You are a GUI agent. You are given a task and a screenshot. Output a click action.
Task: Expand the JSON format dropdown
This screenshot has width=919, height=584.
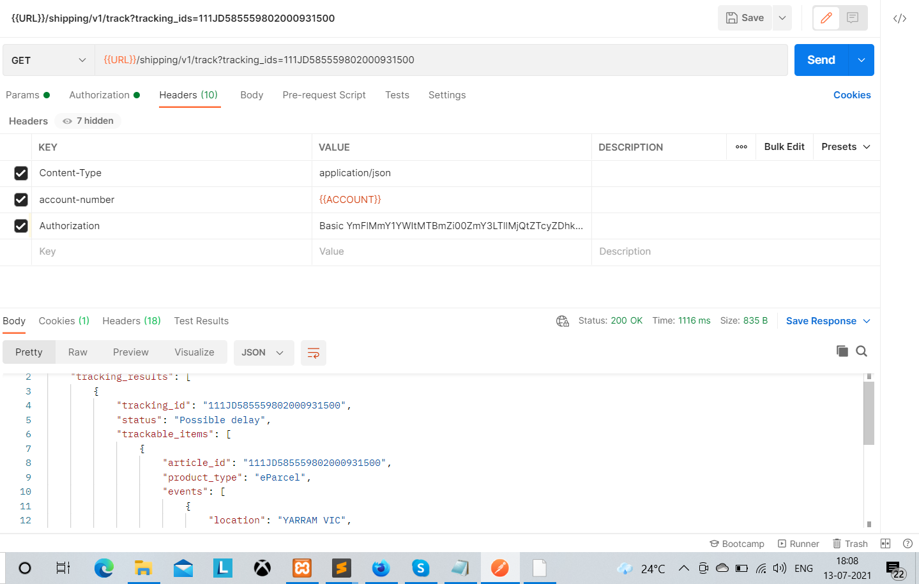coord(262,353)
